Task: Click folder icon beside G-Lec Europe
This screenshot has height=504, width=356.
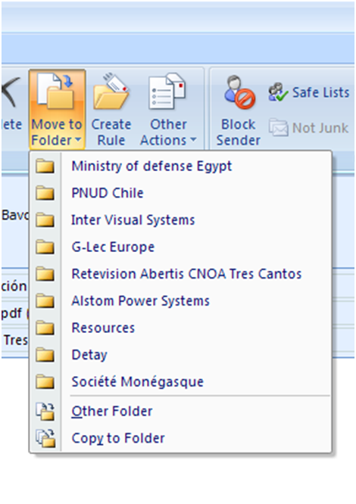Action: [45, 247]
